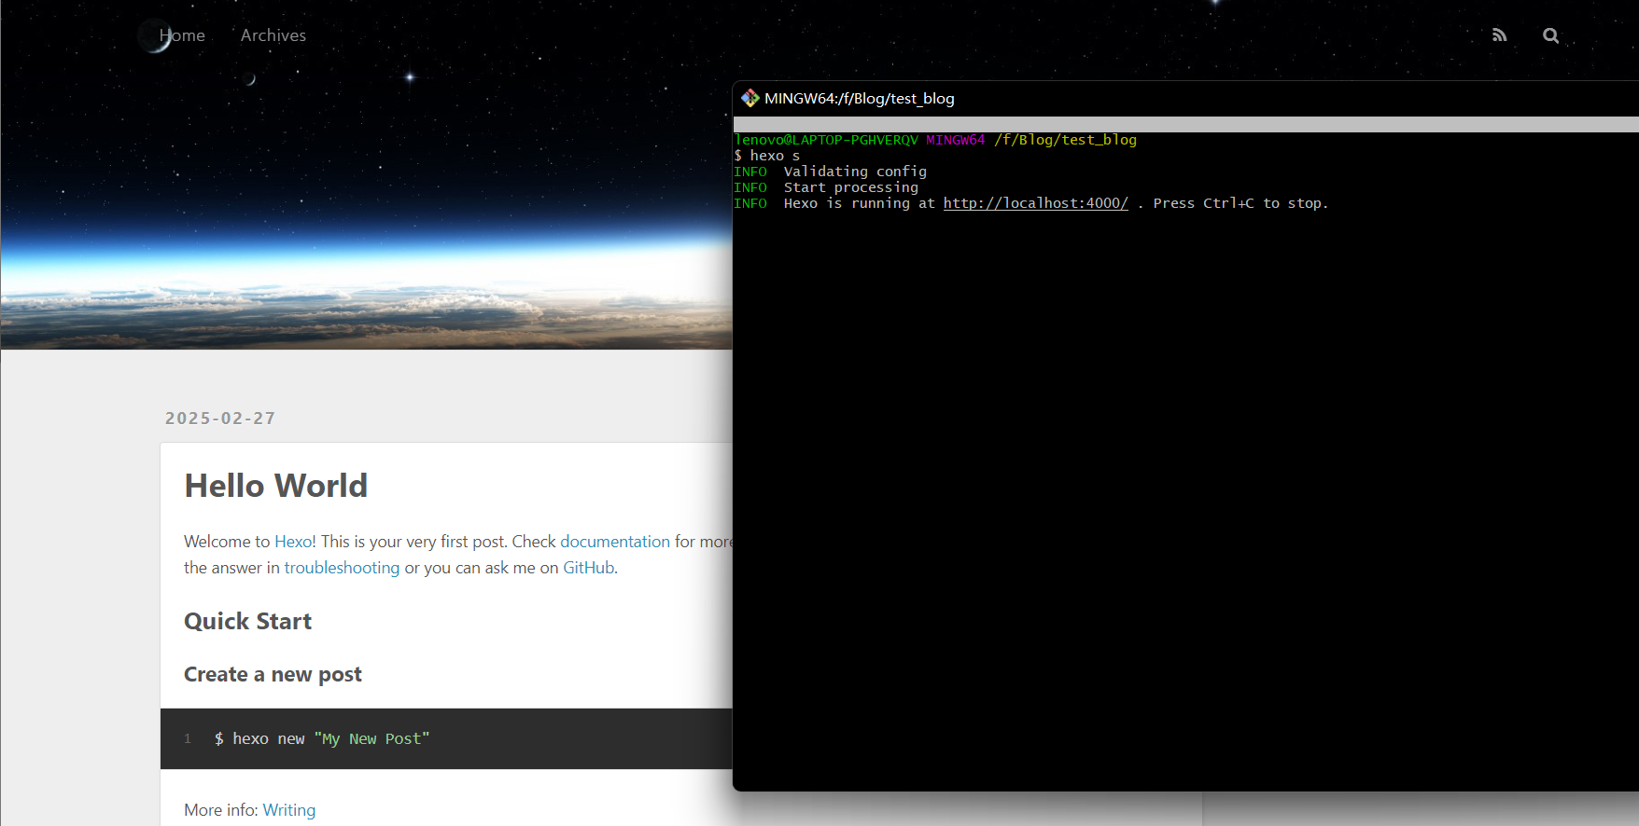The height and width of the screenshot is (826, 1639).
Task: Click the Git Bash icon in title bar
Action: [x=749, y=98]
